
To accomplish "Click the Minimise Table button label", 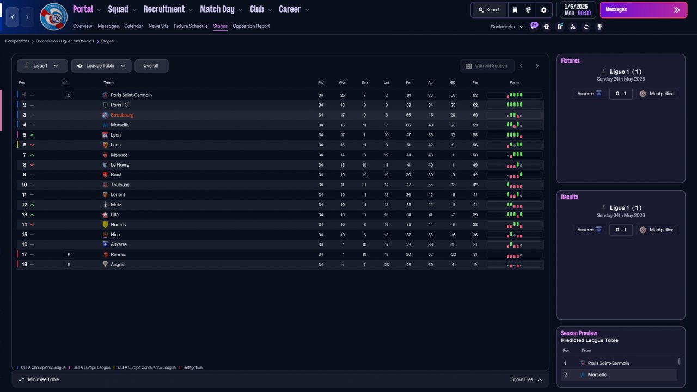I will [x=43, y=379].
